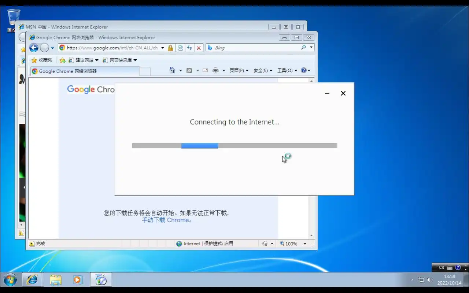This screenshot has width=469, height=293.
Task: Close the Connecting to the Internet installer dialog
Action: (x=343, y=93)
